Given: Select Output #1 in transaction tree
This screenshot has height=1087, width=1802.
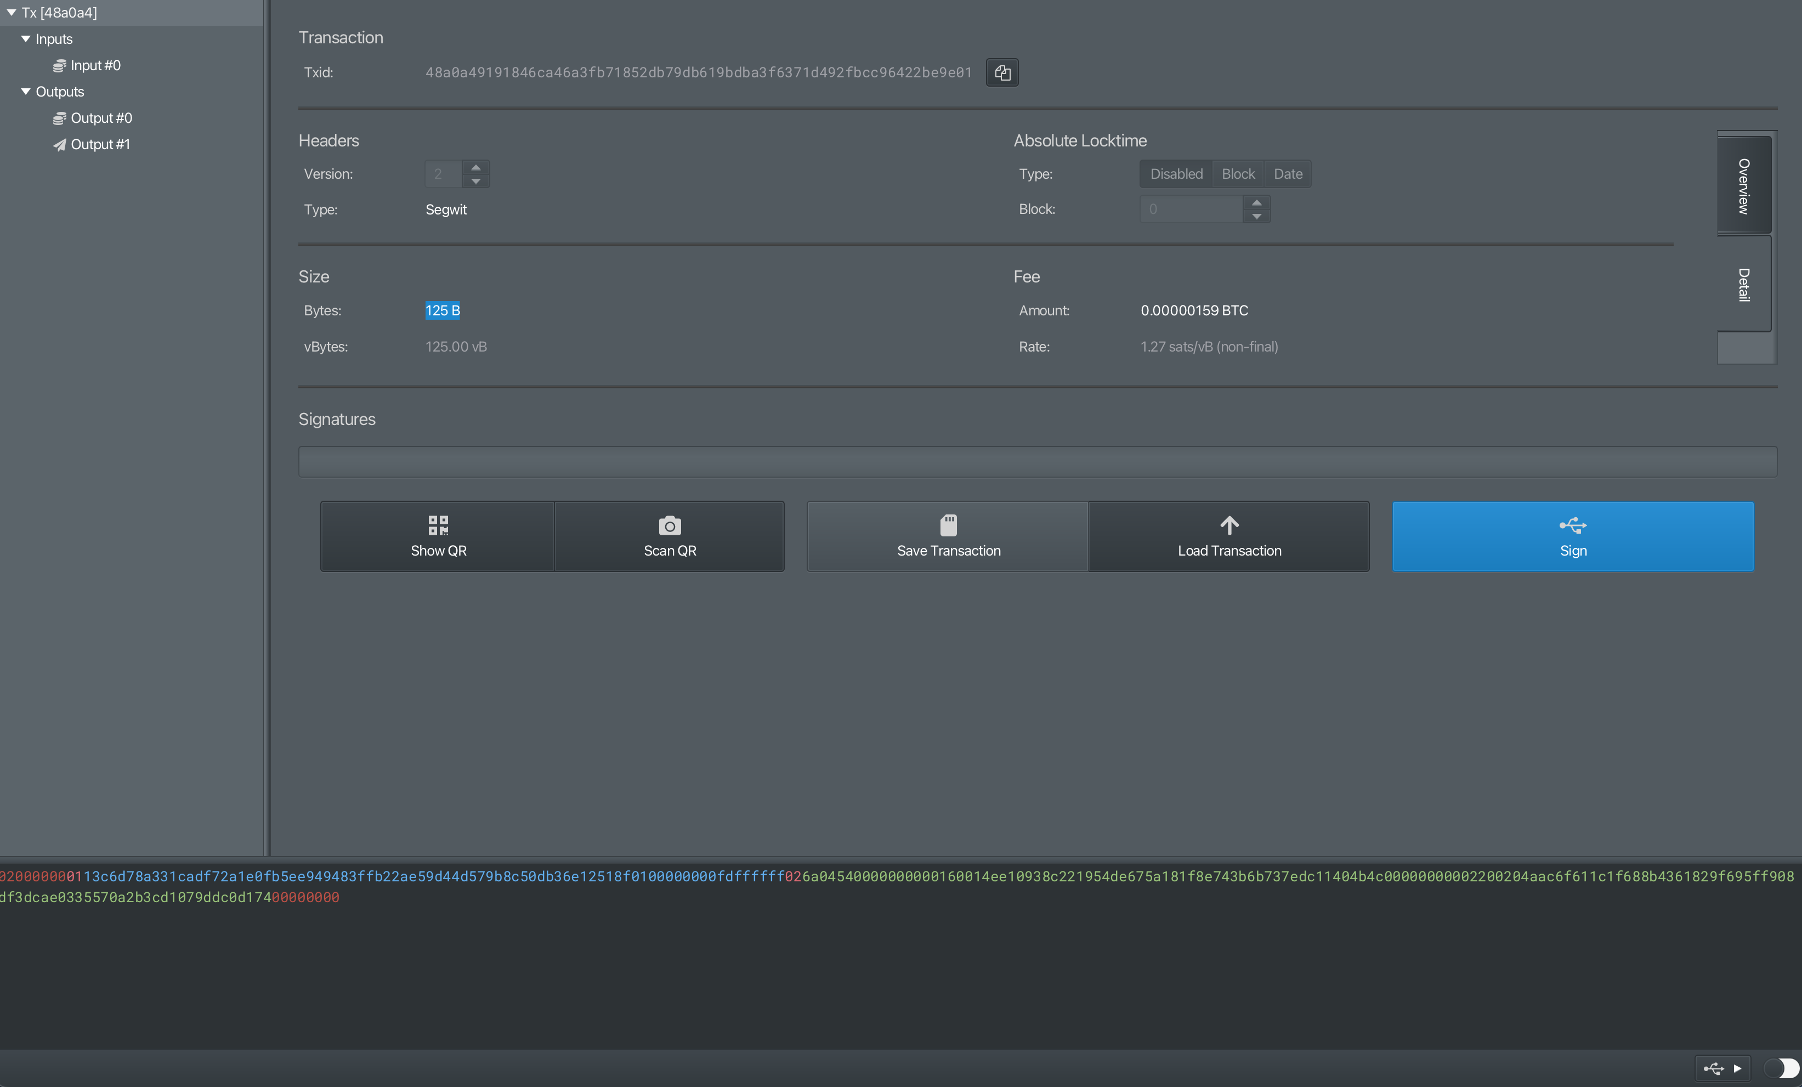Looking at the screenshot, I should (99, 144).
